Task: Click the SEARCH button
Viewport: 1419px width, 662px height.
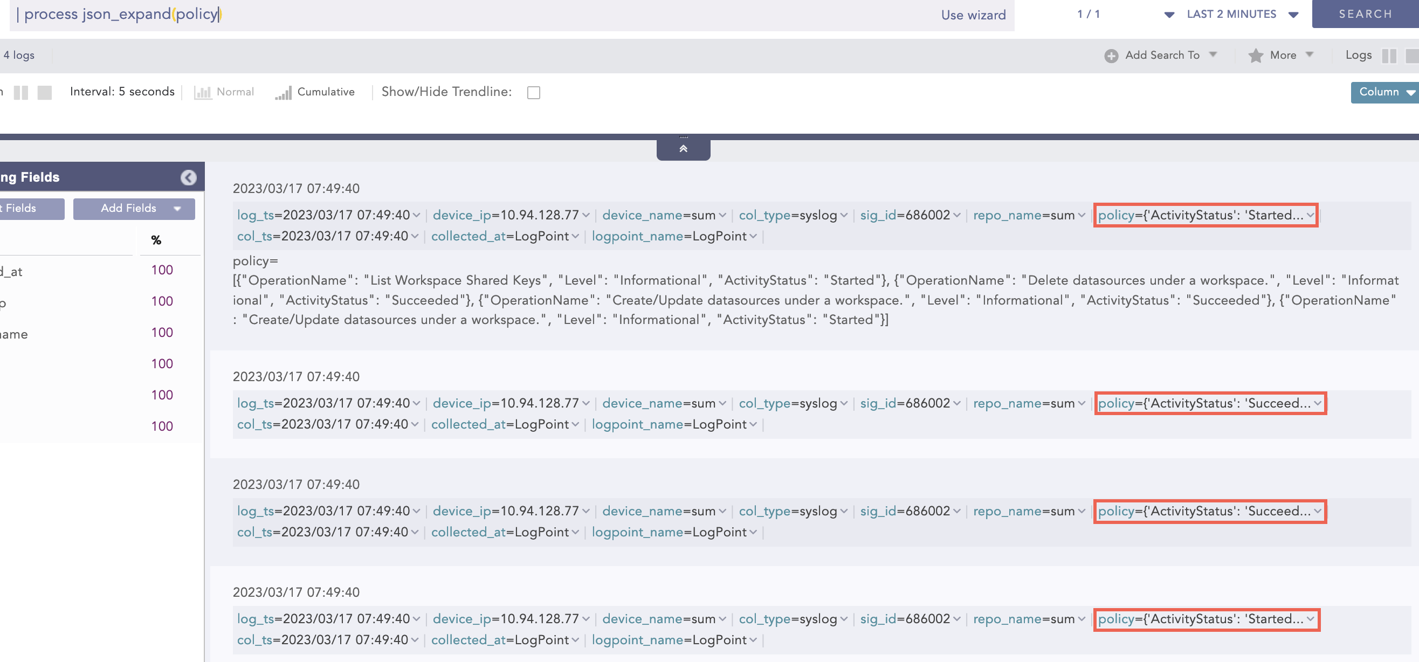Action: (x=1365, y=14)
